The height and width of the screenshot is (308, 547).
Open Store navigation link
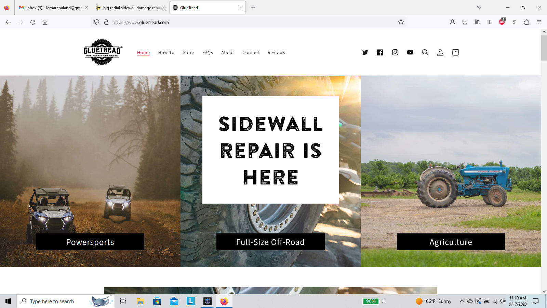point(188,52)
